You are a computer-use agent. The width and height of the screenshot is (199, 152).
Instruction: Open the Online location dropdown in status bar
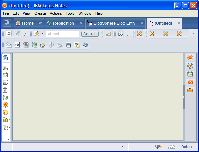188,147
